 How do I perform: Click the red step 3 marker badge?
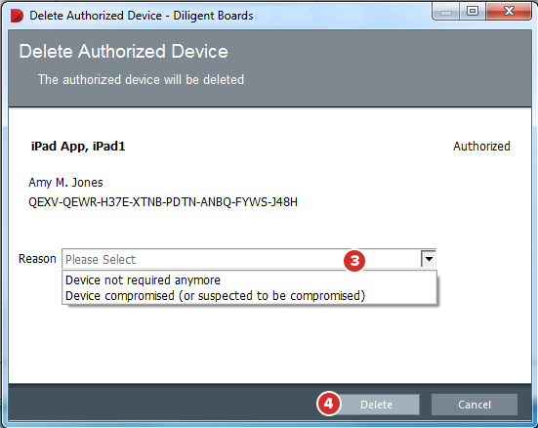(354, 261)
